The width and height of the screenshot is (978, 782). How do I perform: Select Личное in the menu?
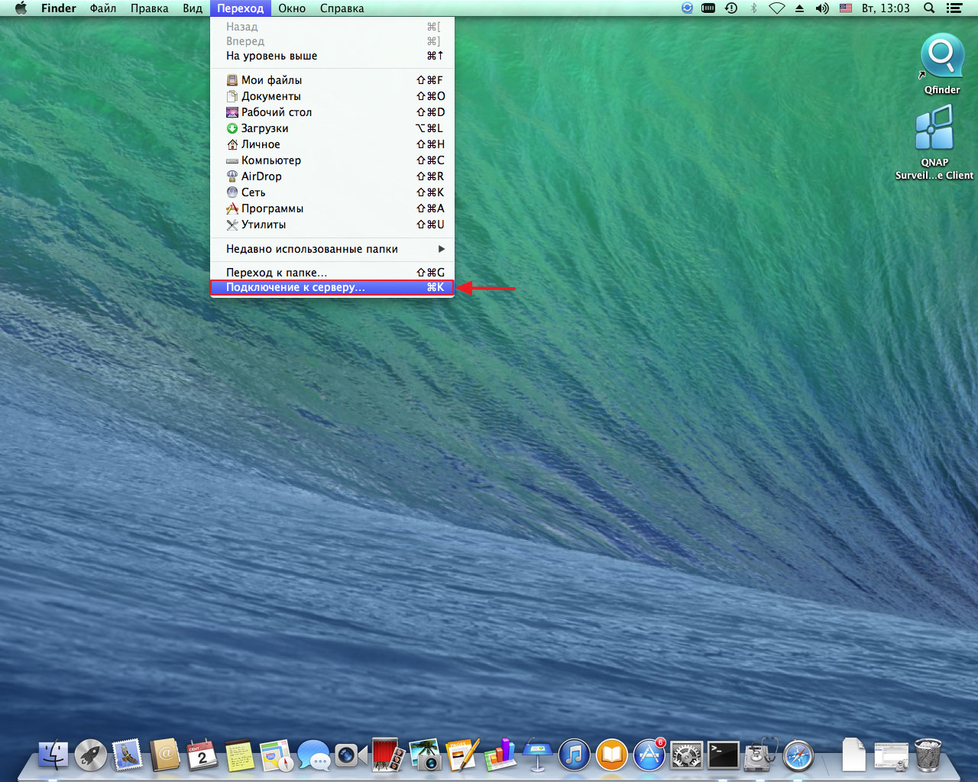pyautogui.click(x=332, y=144)
